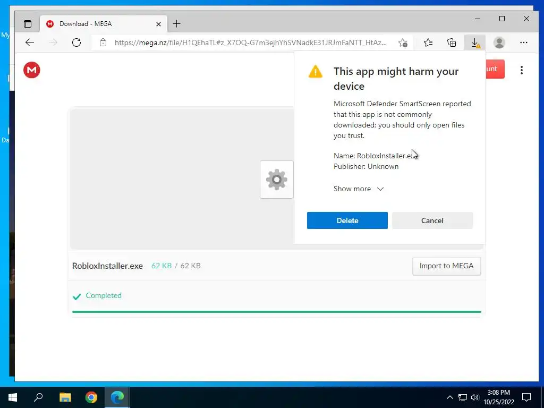Open Downloads icon with warning badge
The image size is (544, 408).
coord(475,42)
